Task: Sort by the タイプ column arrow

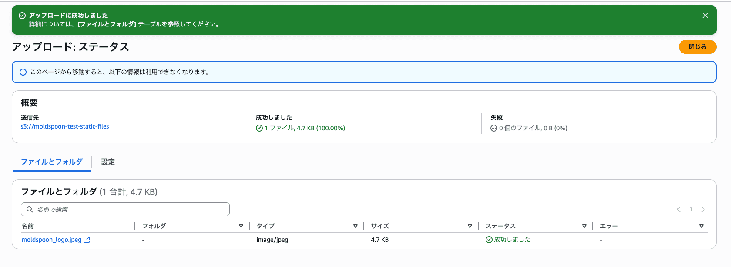Action: coord(355,226)
